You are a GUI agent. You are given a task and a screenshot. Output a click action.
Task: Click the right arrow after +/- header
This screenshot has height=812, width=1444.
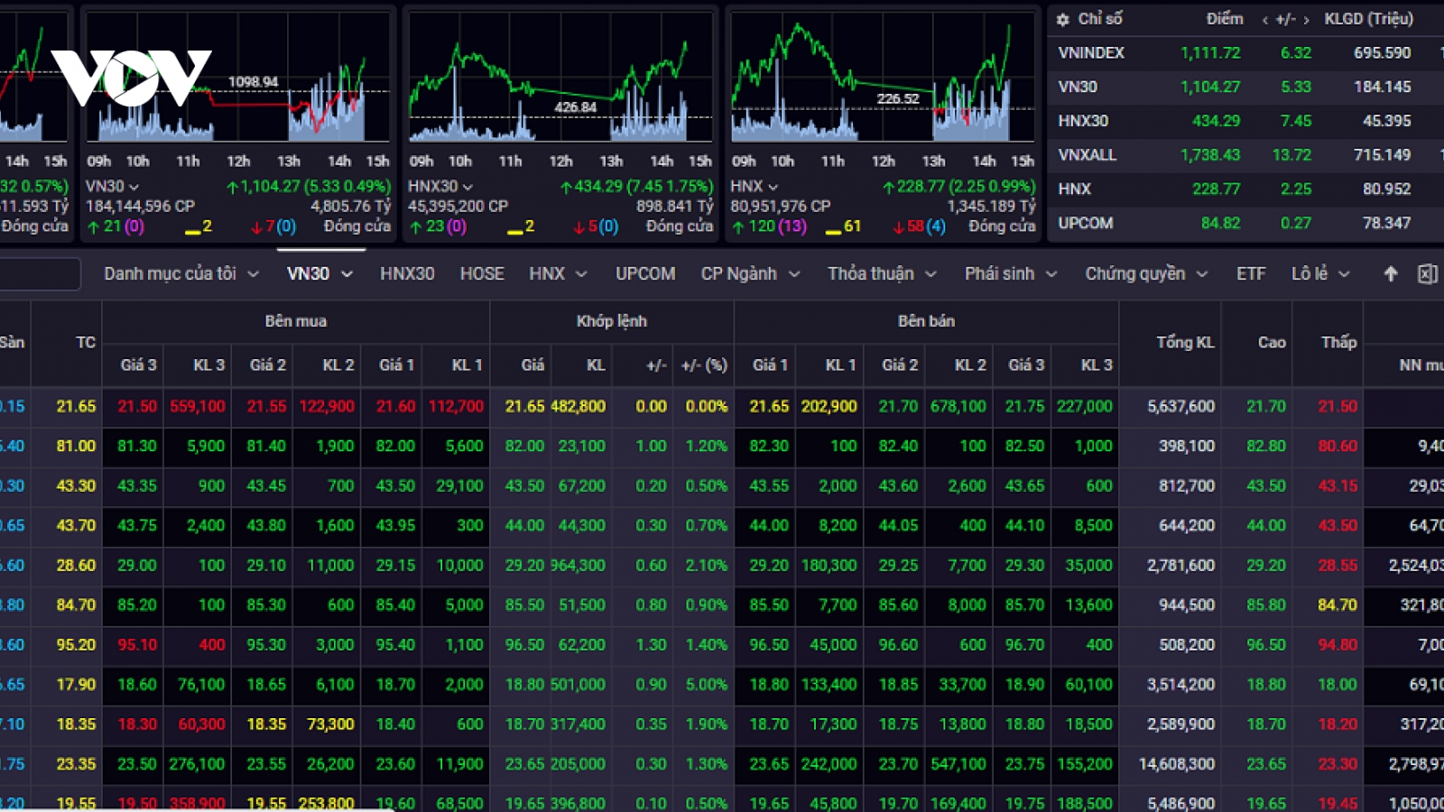coord(1306,20)
